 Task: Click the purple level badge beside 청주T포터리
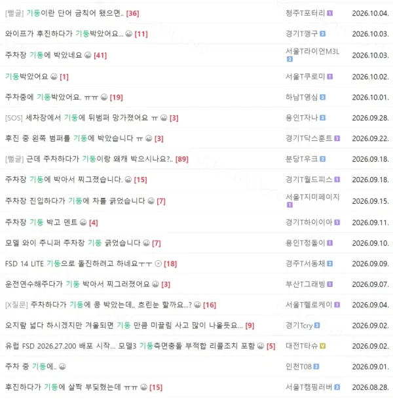point(330,13)
